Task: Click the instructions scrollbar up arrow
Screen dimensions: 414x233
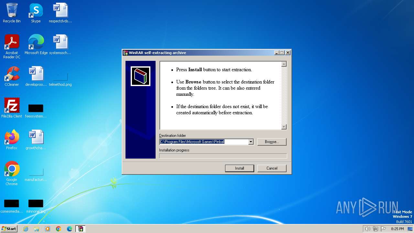Action: coord(284,64)
